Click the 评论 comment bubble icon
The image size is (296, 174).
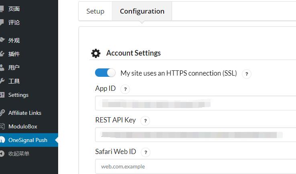pos(2,22)
